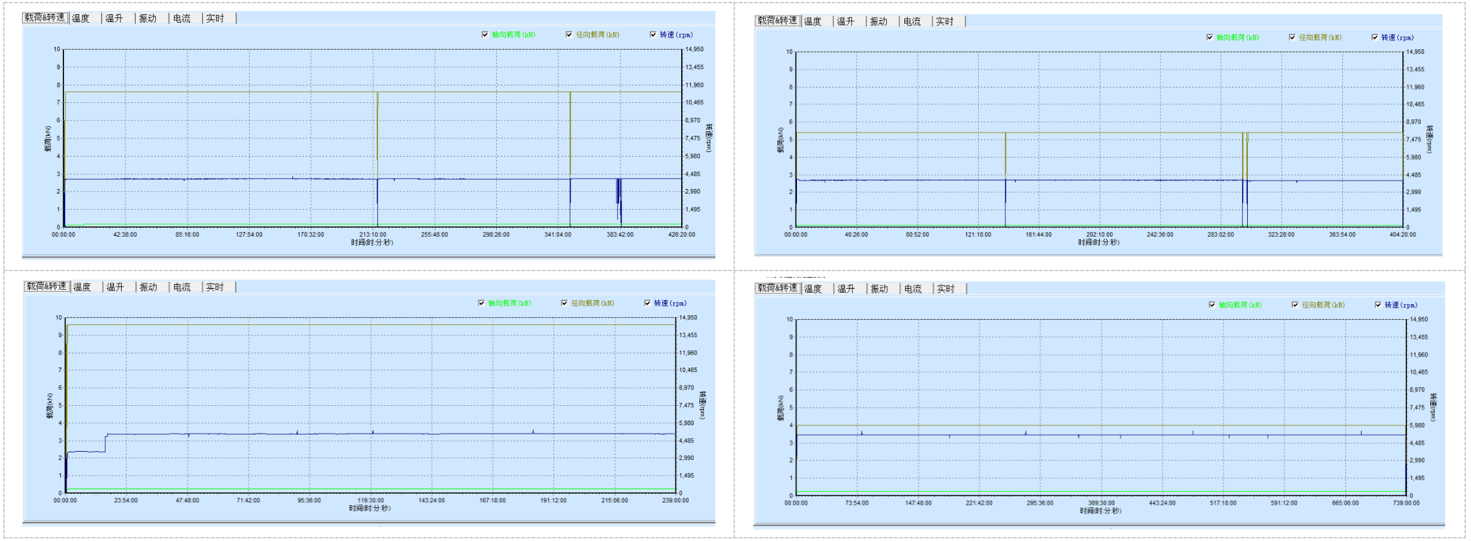The height and width of the screenshot is (541, 1471).
Task: Switch to 振动 tab in bottom-right panel
Action: [x=879, y=289]
